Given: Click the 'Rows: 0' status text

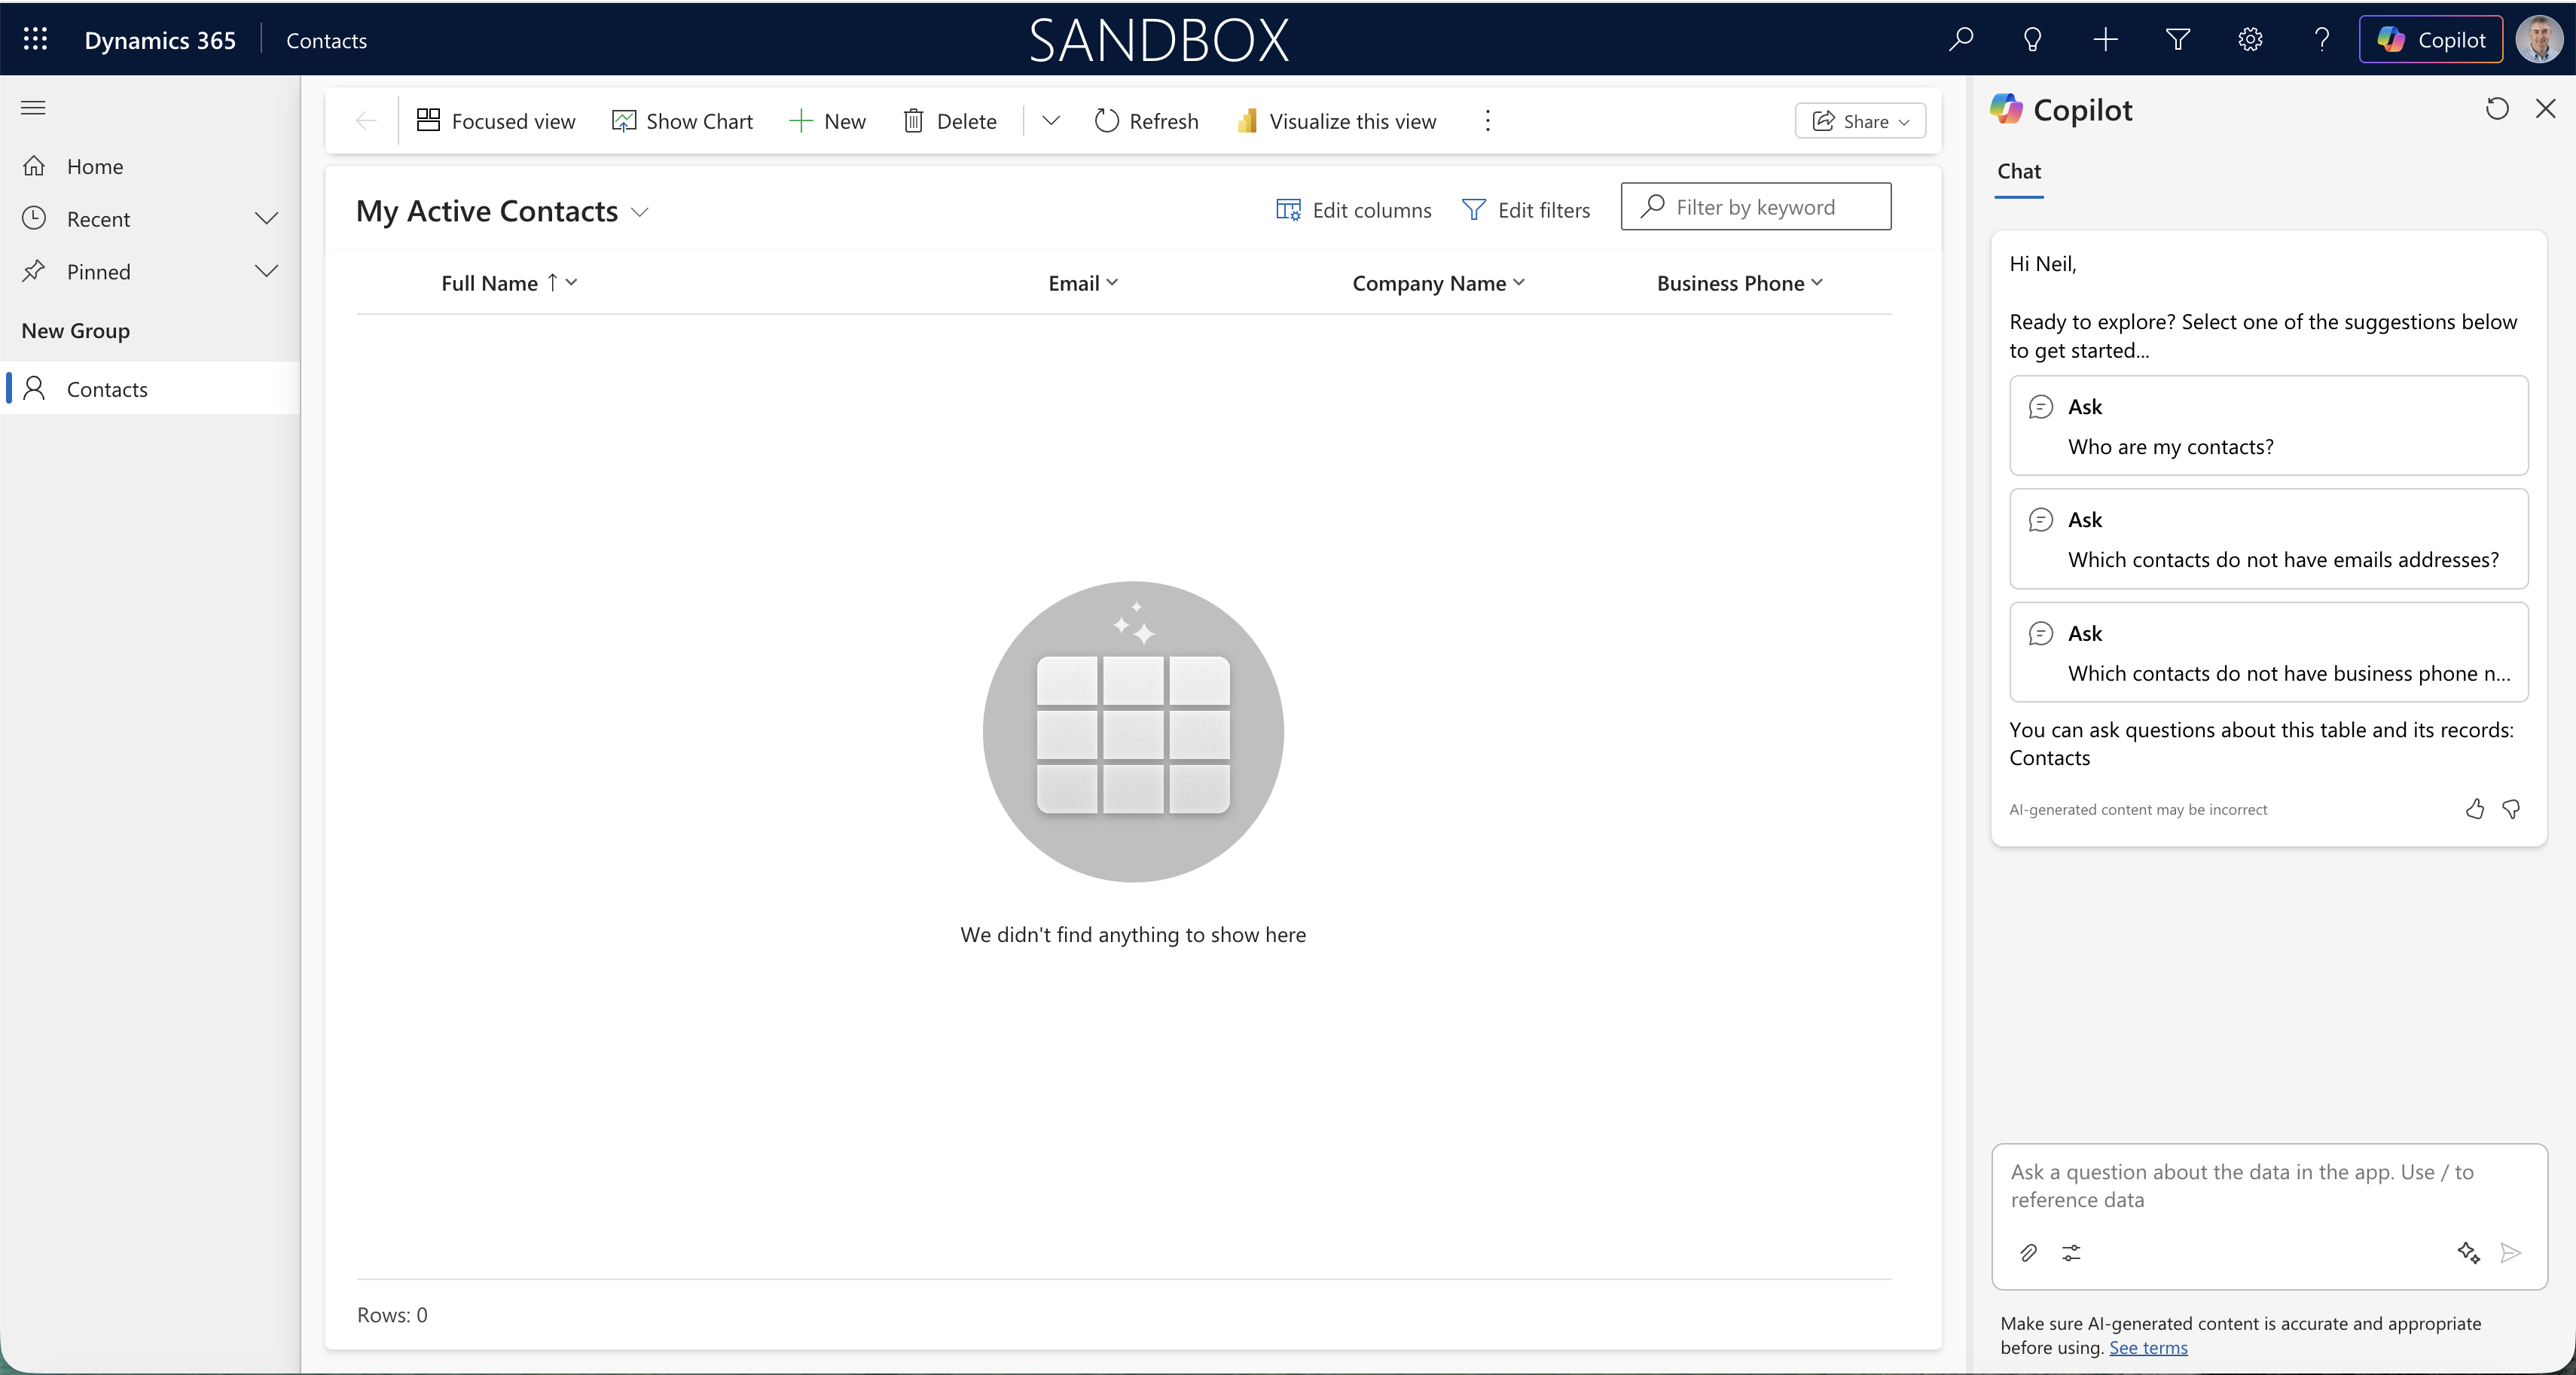Looking at the screenshot, I should [x=392, y=1315].
